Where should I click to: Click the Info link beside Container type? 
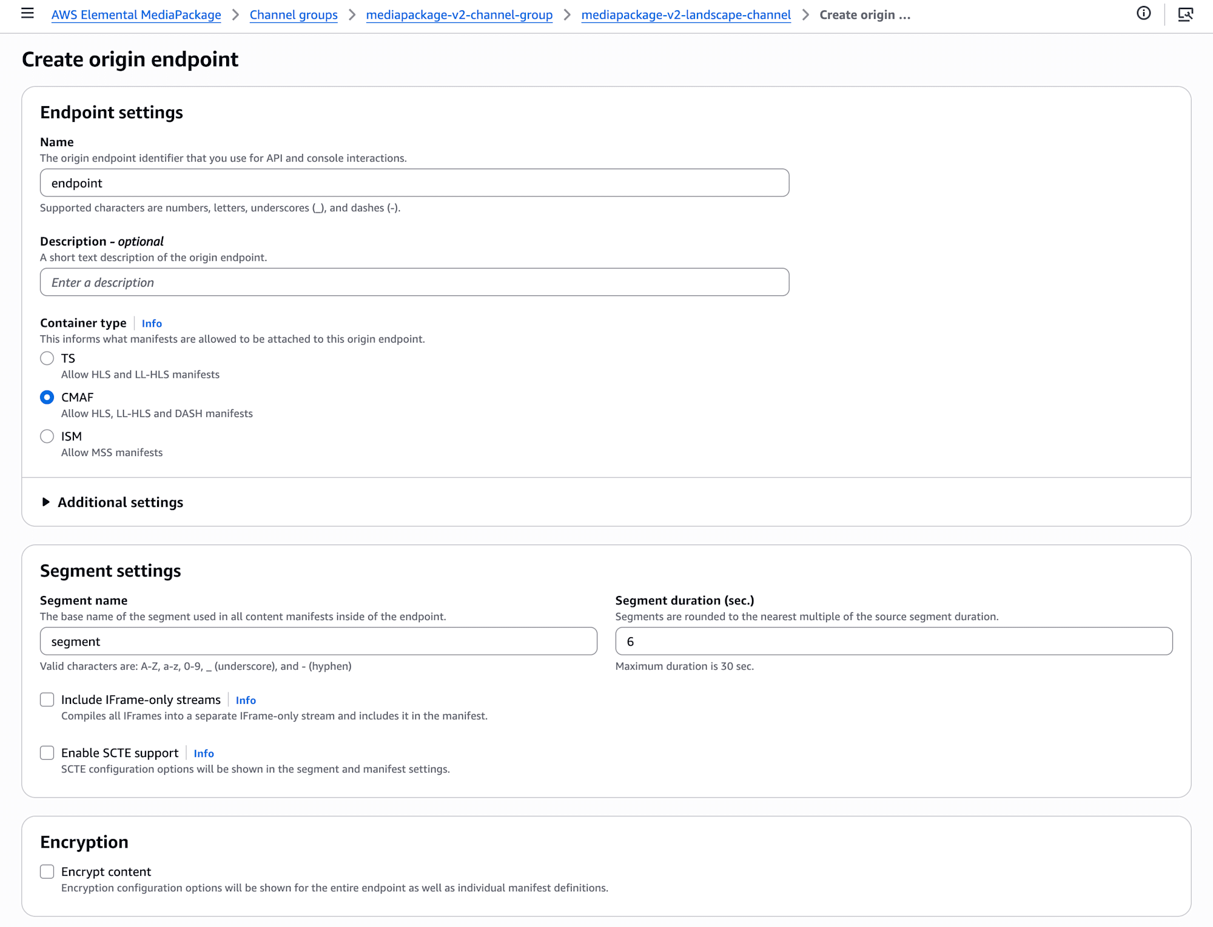(152, 323)
